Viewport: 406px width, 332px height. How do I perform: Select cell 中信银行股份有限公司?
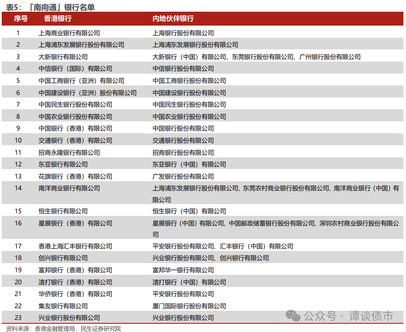(x=183, y=68)
